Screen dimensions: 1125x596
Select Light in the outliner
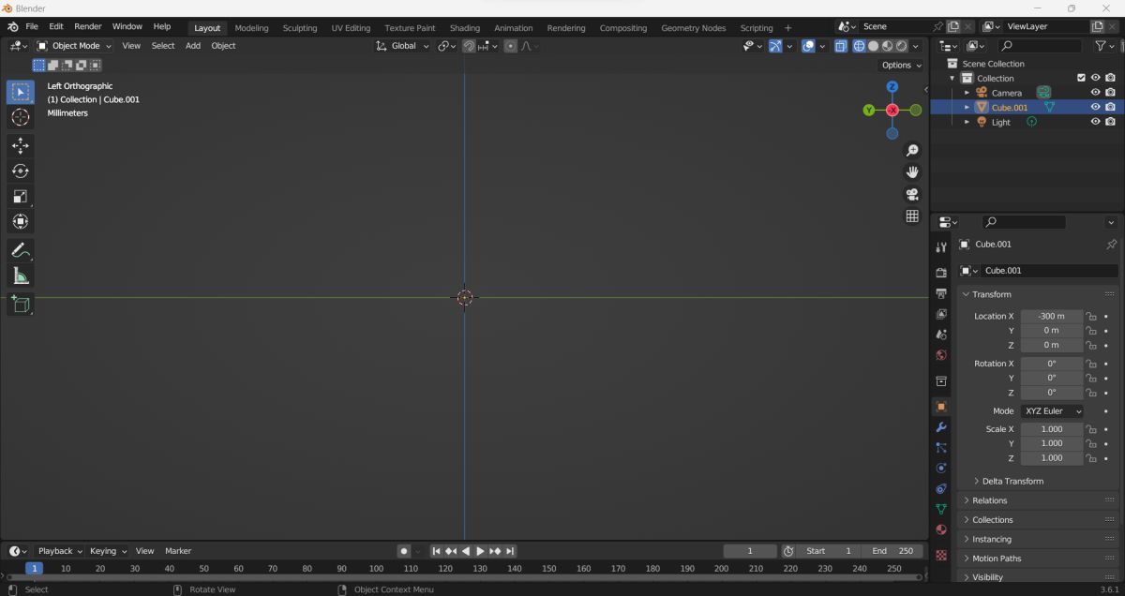1000,122
